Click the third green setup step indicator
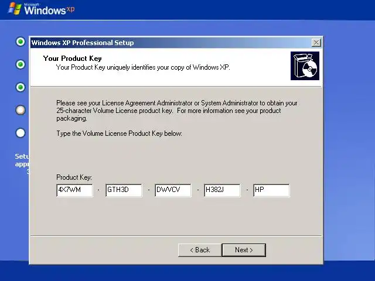 21,87
